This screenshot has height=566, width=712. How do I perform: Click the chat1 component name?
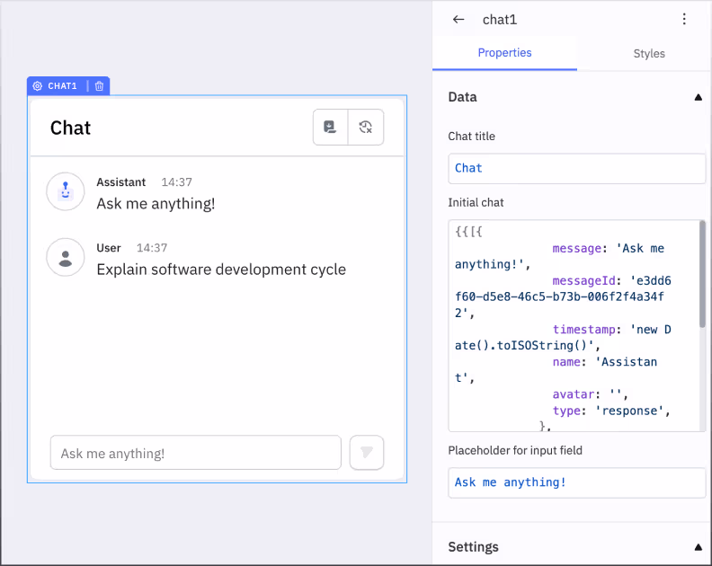[x=500, y=20]
